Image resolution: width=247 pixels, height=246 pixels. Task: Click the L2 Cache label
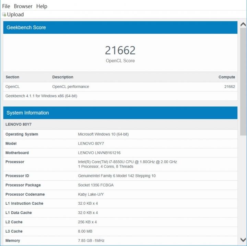click(x=14, y=222)
